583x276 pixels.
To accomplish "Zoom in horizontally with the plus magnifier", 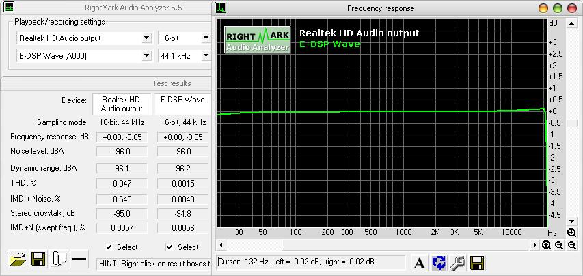I will (546, 245).
